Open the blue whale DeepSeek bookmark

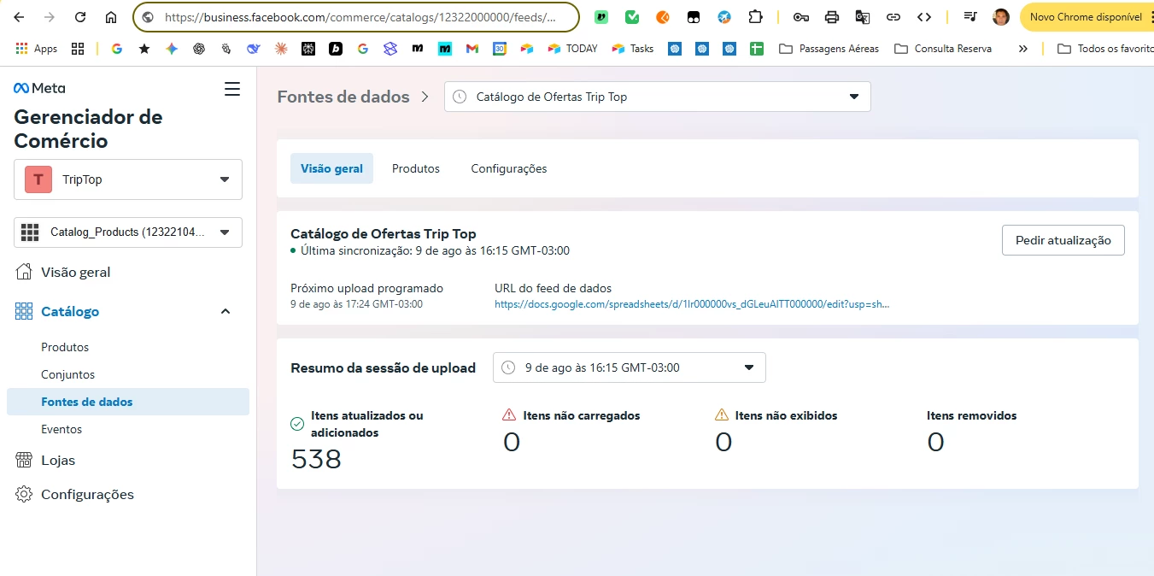tap(254, 49)
